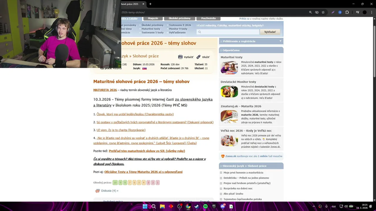Click the search magnifier inside search field
This screenshot has height=211, width=376.
(200, 32)
